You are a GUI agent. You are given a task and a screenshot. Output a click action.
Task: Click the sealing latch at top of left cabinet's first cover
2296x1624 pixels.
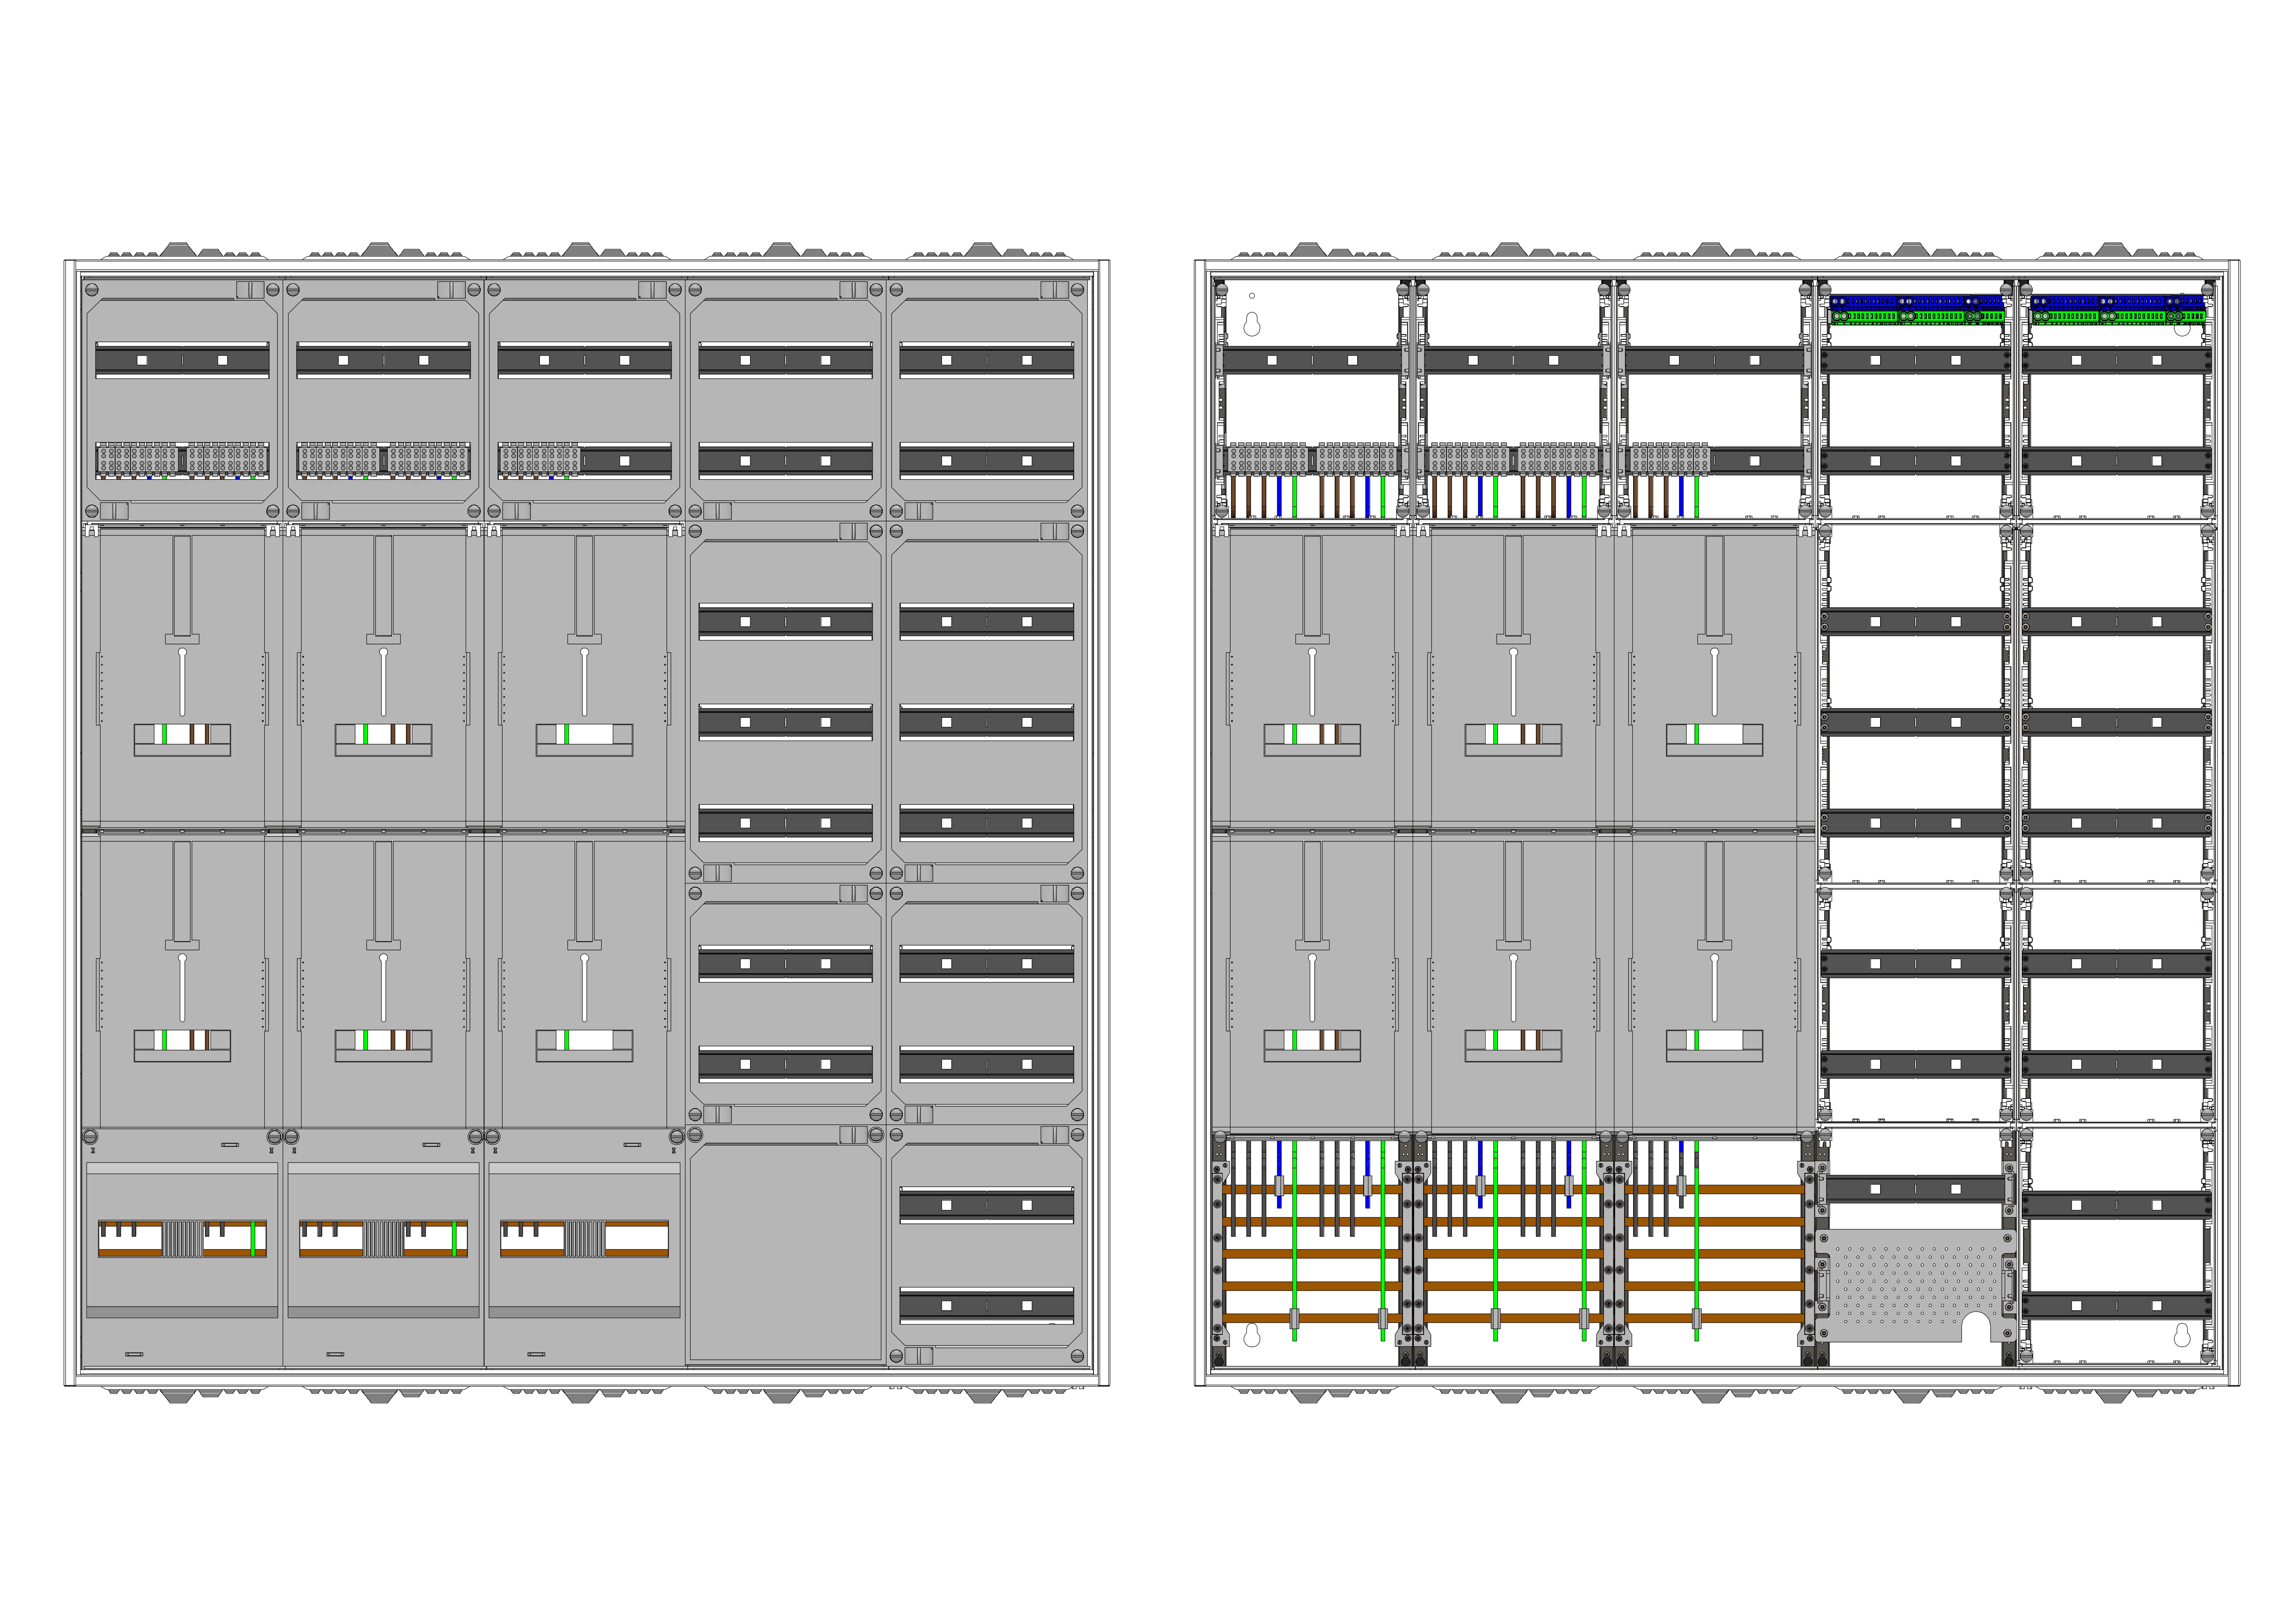pos(250,290)
